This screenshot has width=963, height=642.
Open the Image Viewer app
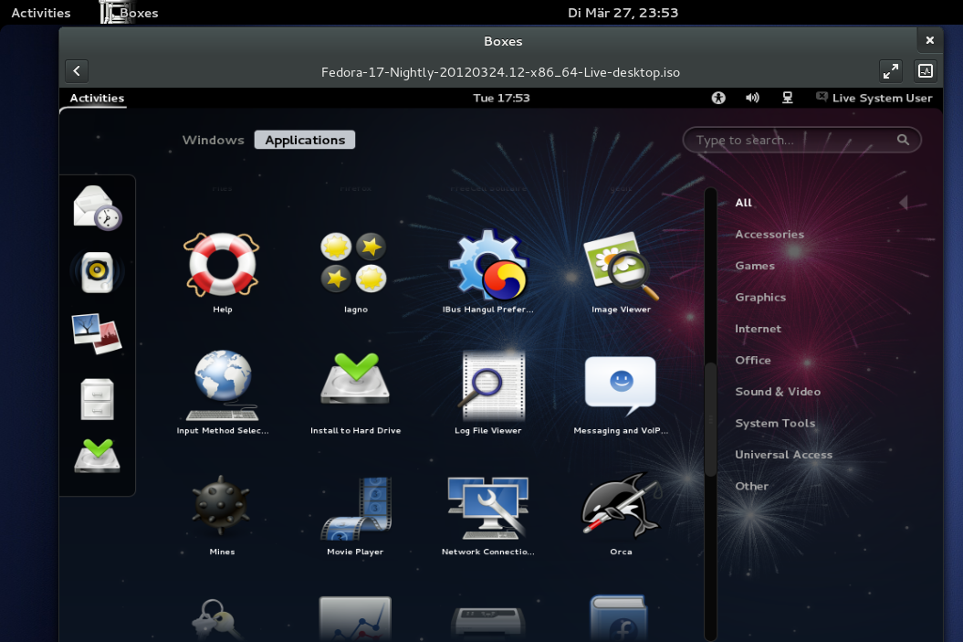click(x=621, y=272)
